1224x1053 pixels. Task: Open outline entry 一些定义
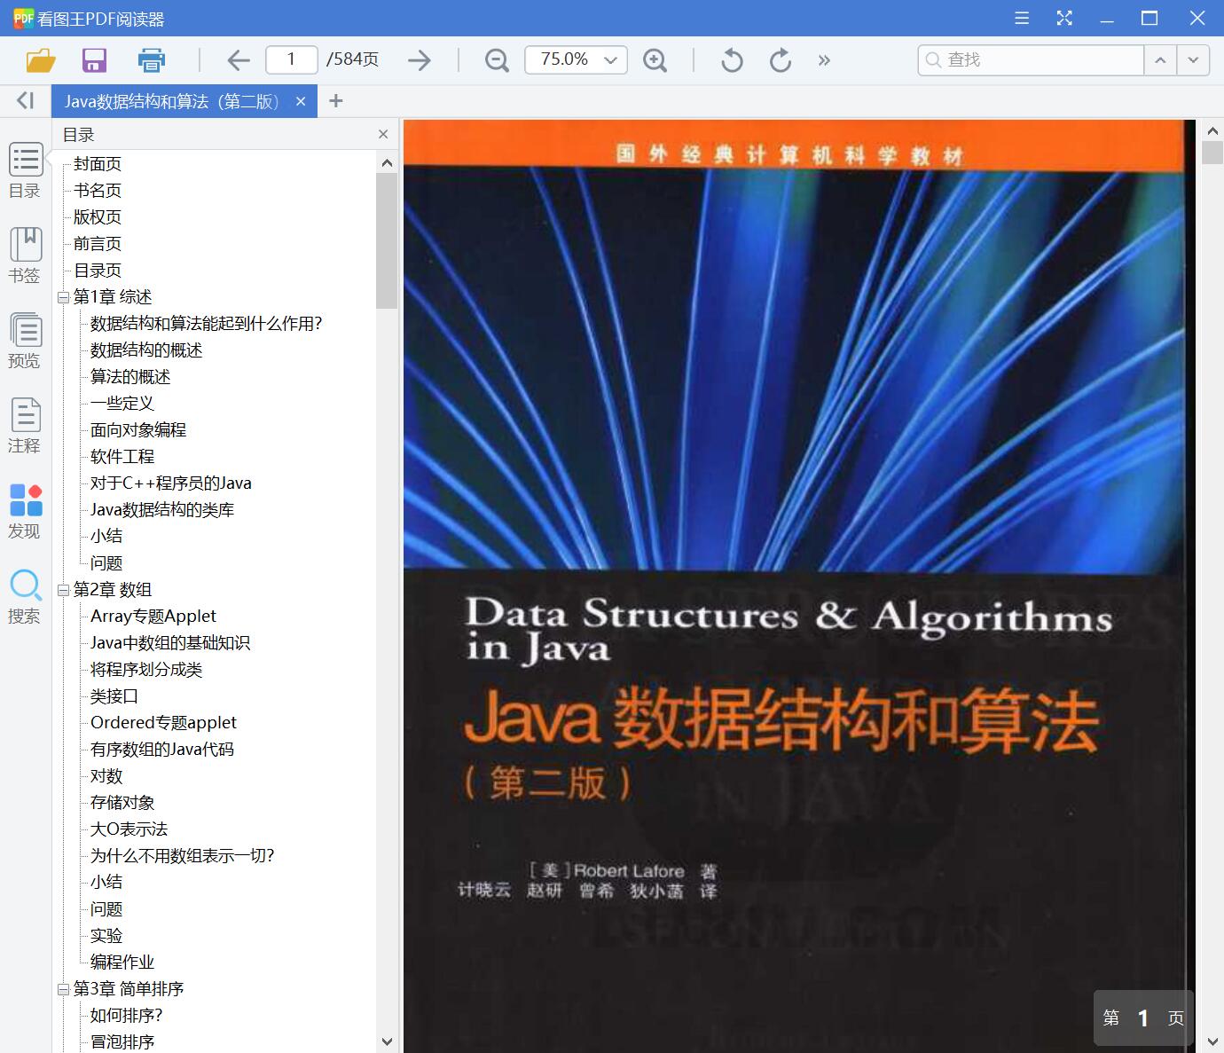click(x=122, y=404)
